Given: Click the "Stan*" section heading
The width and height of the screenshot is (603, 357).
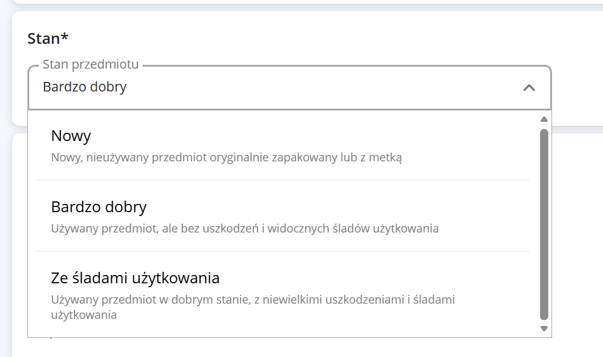Looking at the screenshot, I should [45, 39].
